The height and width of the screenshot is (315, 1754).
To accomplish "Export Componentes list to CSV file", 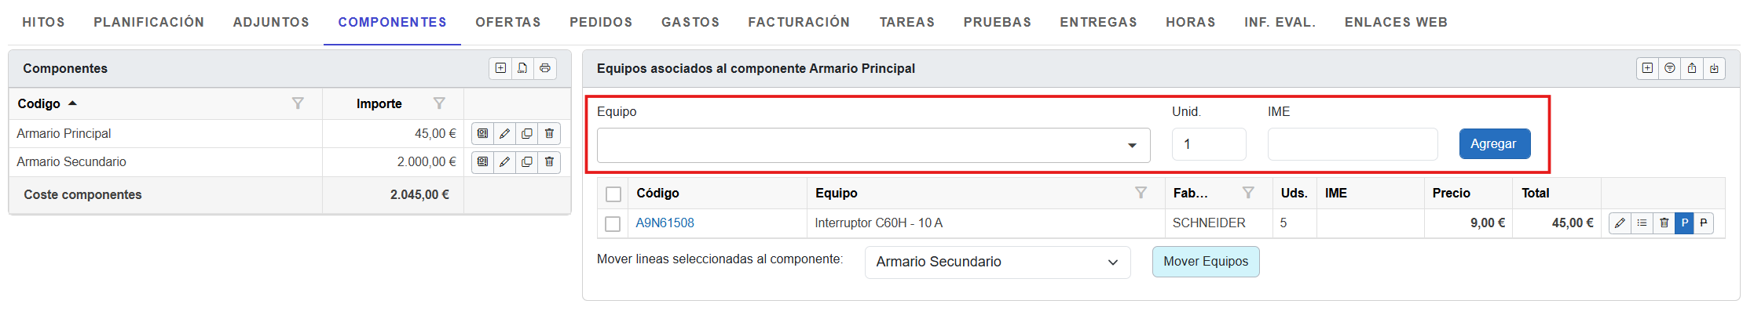I will [522, 68].
